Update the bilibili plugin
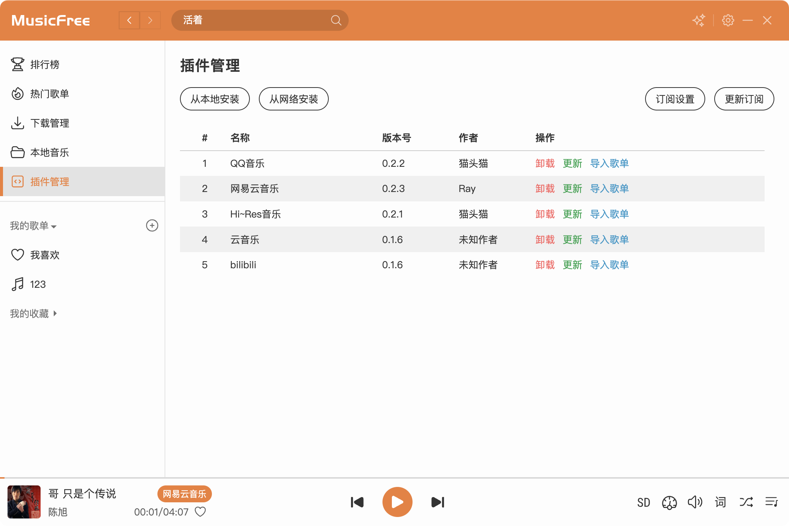 pos(573,265)
